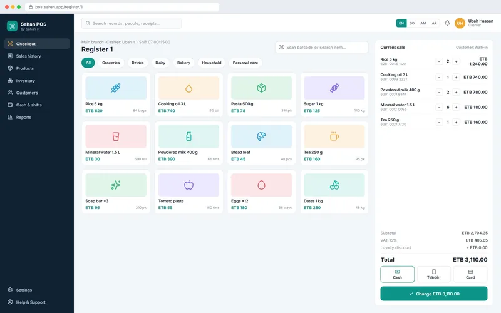501x313 pixels.
Task: Open Sales history from sidebar
Action: tap(37, 56)
